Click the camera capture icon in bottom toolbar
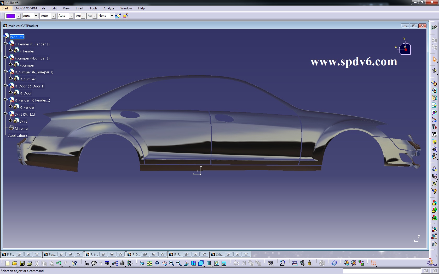 point(271,263)
